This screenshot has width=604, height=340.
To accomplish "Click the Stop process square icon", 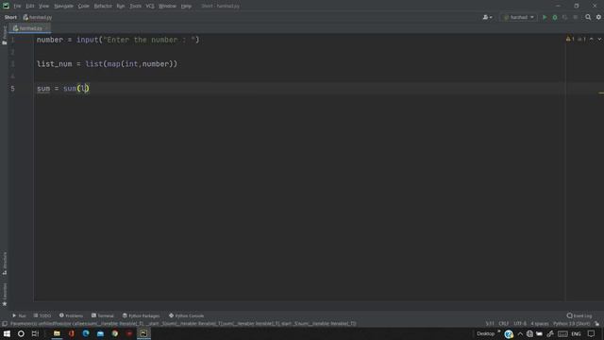I will point(575,17).
